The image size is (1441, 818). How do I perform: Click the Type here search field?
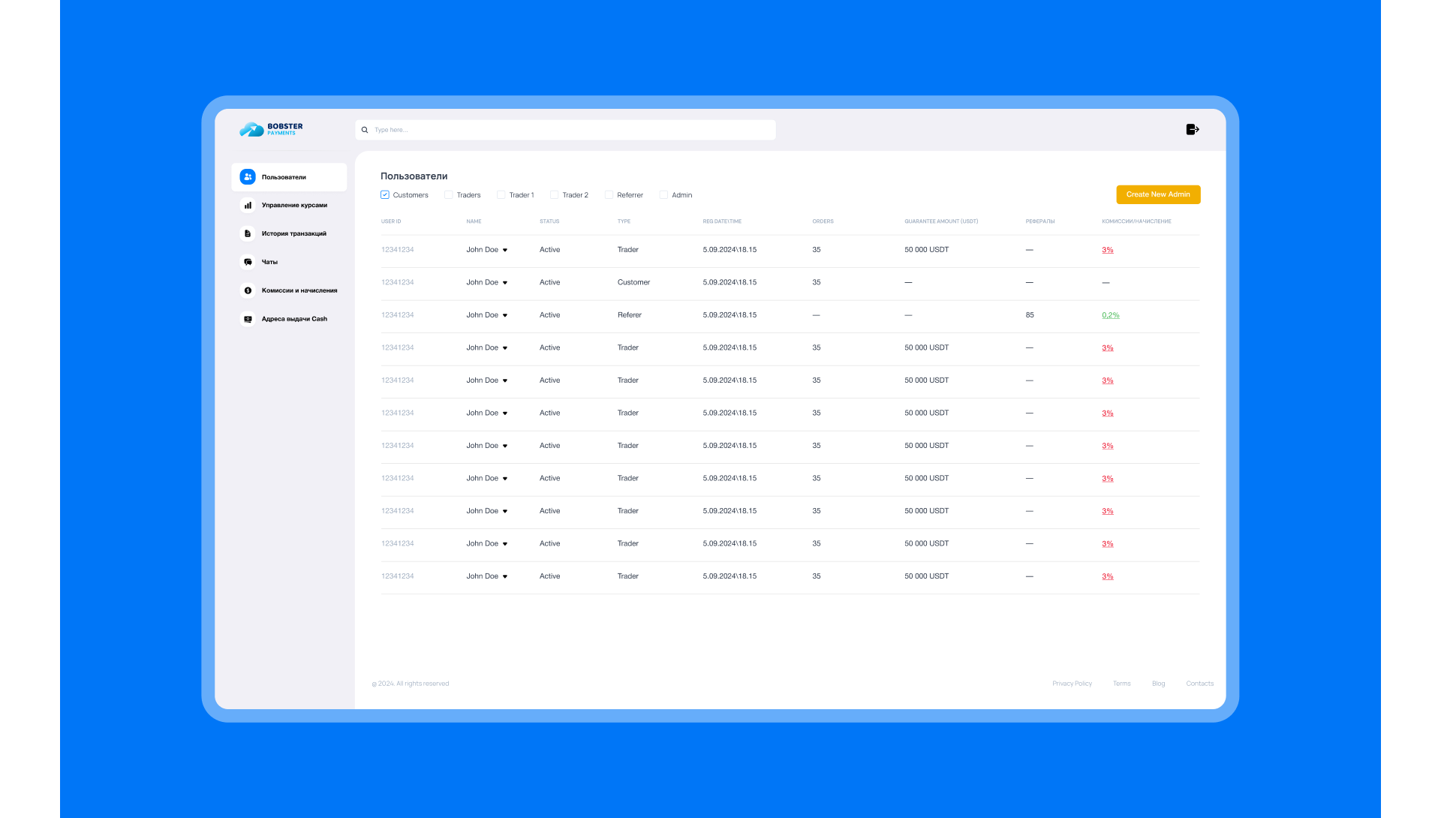570,130
